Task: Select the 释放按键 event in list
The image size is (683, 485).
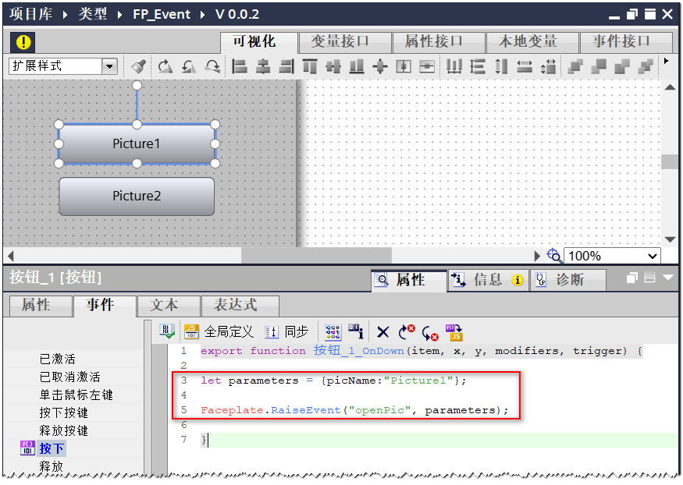Action: 63,431
